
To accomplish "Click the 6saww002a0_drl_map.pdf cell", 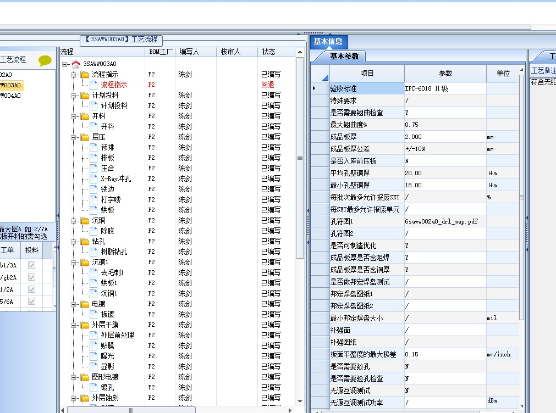I will [445, 221].
